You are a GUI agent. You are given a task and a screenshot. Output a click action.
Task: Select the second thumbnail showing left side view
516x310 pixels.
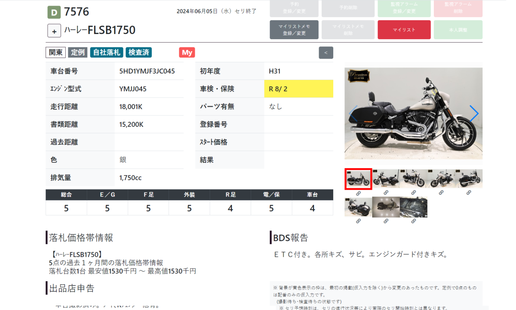click(x=386, y=178)
